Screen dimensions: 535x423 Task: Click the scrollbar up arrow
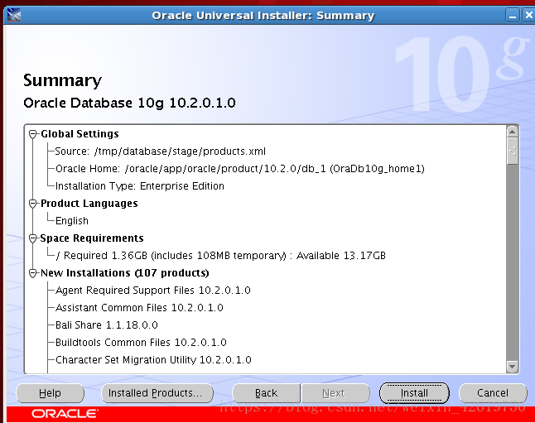512,132
